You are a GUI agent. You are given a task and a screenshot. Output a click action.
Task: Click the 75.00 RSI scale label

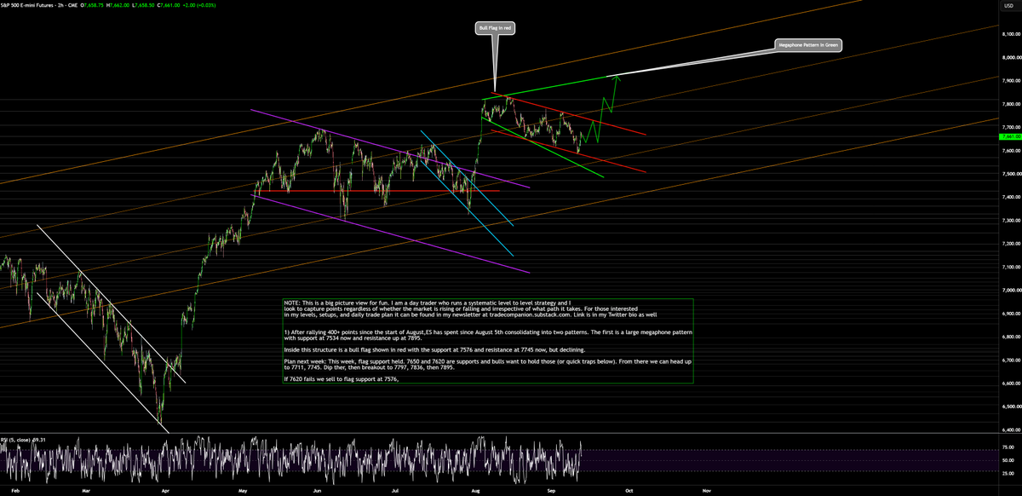tap(1008, 446)
